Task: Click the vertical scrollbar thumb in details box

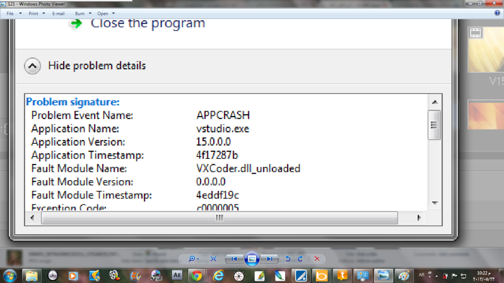Action: click(x=434, y=125)
